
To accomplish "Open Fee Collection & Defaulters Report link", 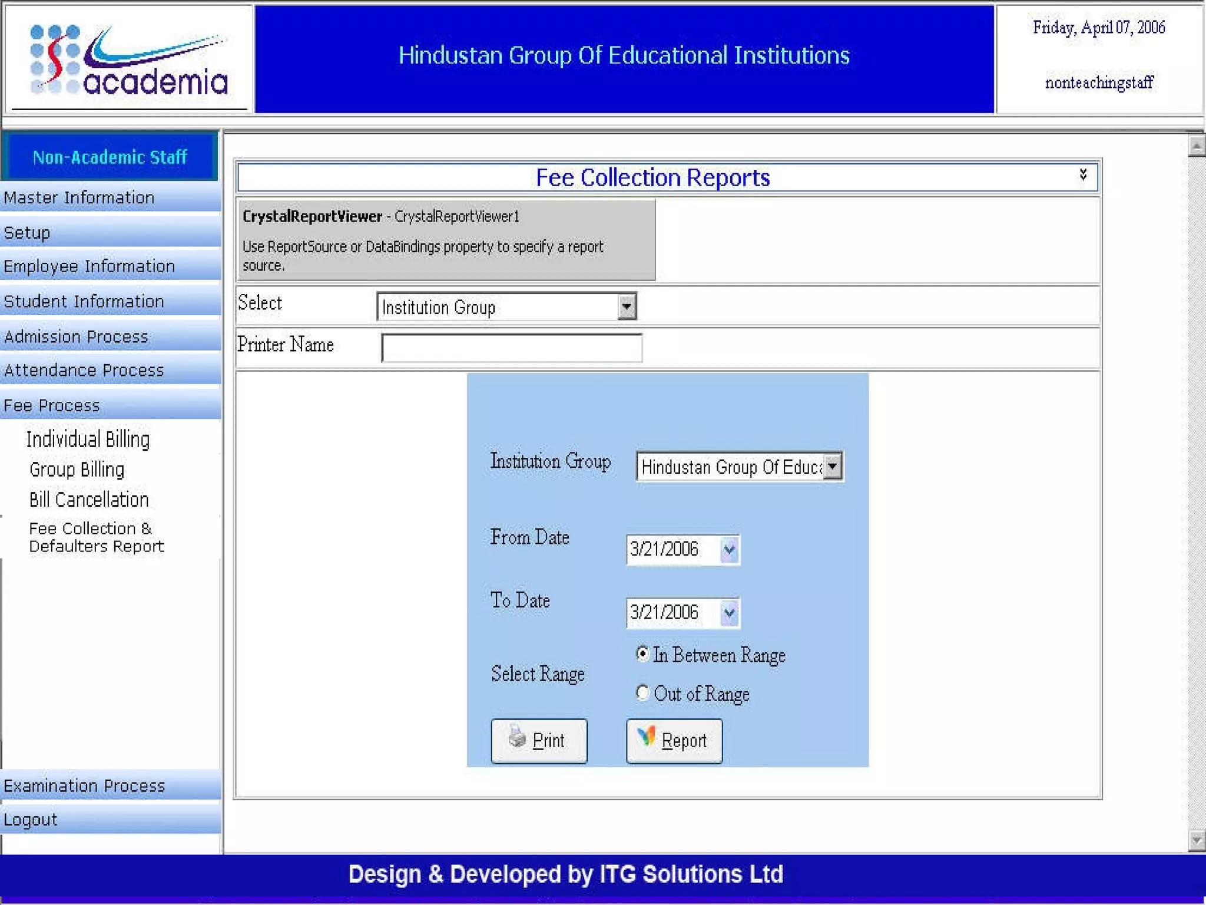I will pyautogui.click(x=96, y=537).
